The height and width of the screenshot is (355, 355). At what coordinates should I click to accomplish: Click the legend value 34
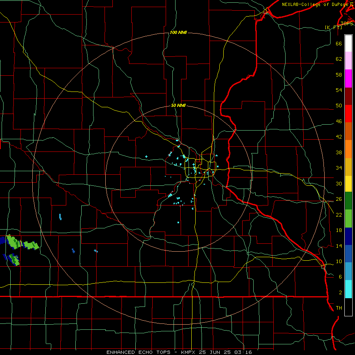339,168
